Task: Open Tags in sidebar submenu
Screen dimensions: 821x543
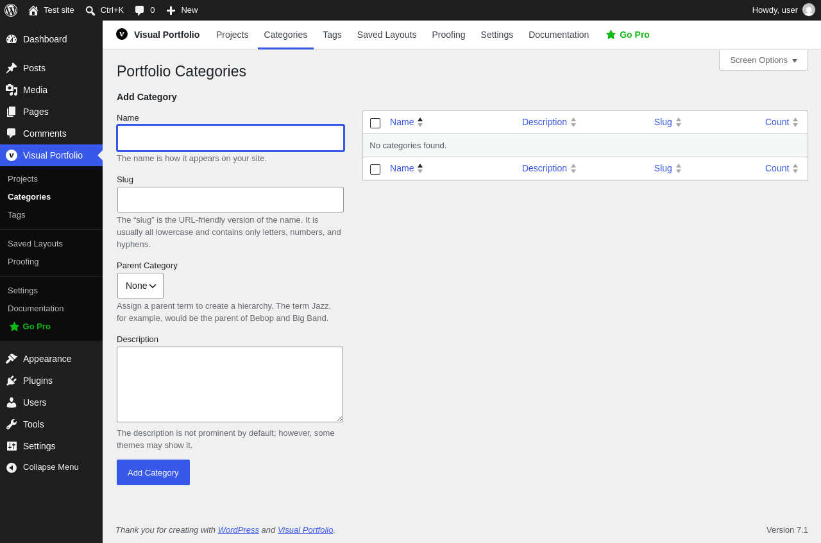Action: [17, 215]
